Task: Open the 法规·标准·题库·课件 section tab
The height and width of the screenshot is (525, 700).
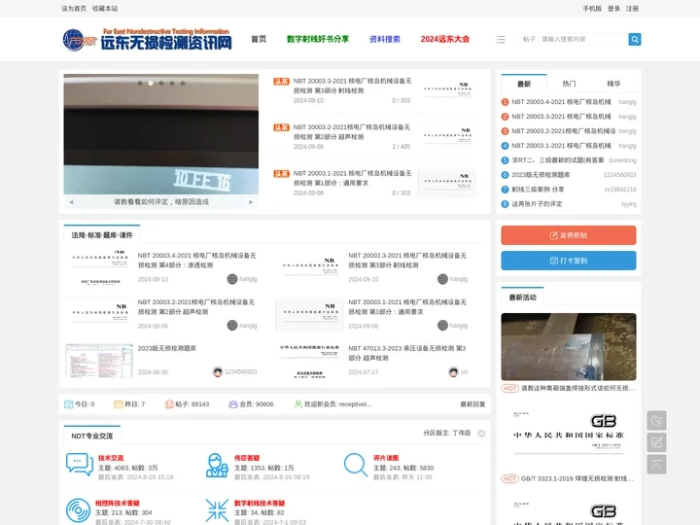Action: 102,235
